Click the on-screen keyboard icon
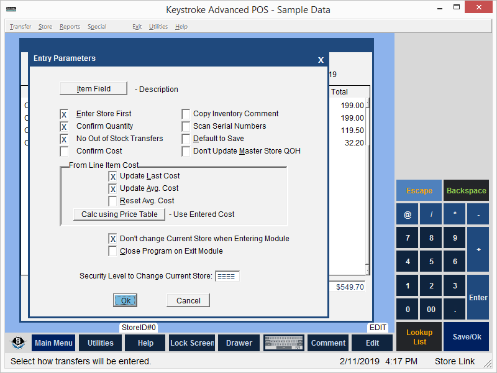This screenshot has width=497, height=373. tap(283, 343)
